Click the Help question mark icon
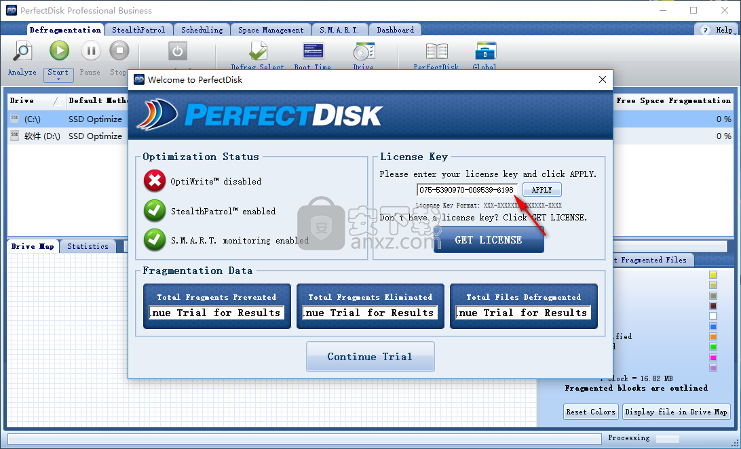 705,30
